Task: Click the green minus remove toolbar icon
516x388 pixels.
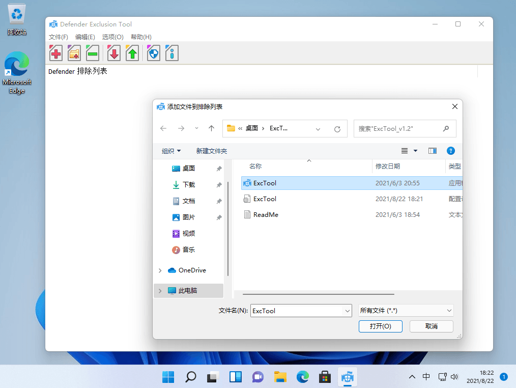Action: click(x=93, y=52)
